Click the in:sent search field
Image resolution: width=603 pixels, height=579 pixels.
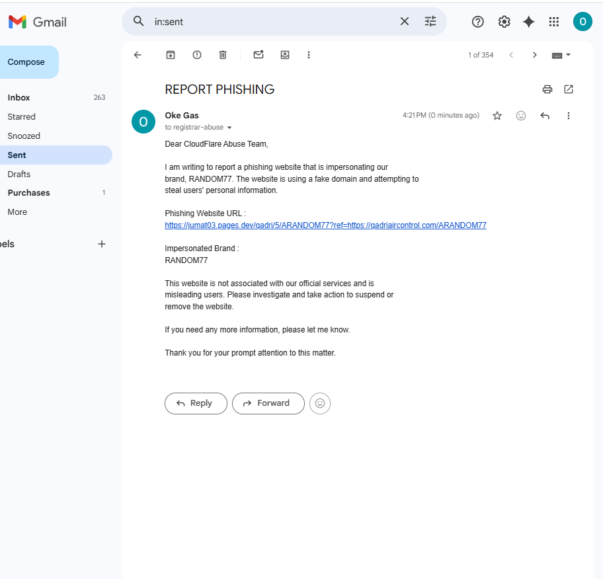point(269,22)
